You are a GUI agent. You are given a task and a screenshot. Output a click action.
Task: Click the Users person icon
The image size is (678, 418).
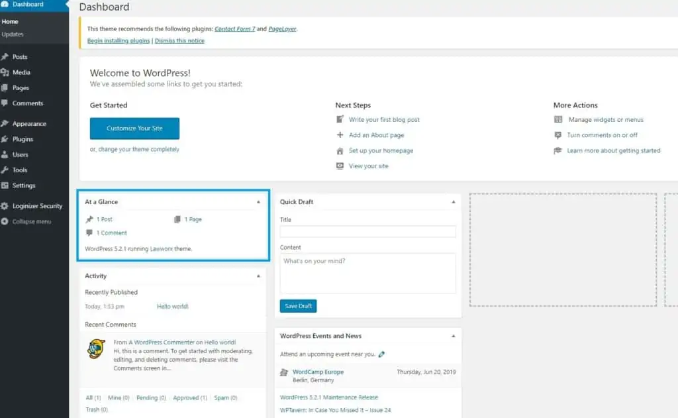pyautogui.click(x=5, y=154)
